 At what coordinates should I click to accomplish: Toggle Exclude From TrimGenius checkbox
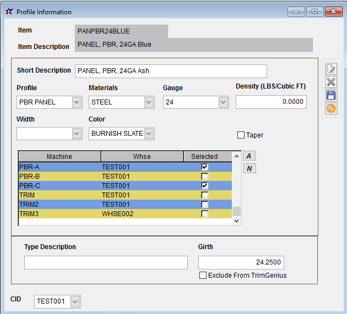click(x=203, y=276)
